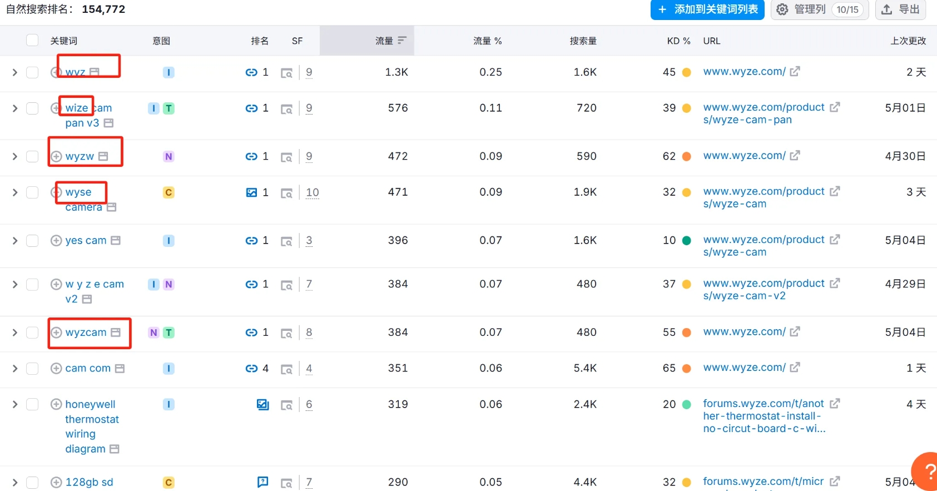This screenshot has width=937, height=491.
Task: Expand the cam com row
Action: 15,368
